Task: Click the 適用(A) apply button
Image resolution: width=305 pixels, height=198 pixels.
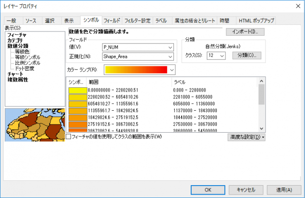Action: click(x=284, y=190)
